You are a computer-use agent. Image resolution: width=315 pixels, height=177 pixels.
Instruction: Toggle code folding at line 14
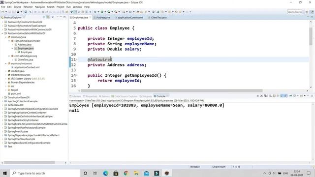[x=77, y=75]
